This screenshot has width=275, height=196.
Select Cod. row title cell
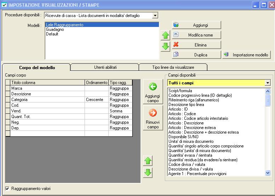pos(47,105)
